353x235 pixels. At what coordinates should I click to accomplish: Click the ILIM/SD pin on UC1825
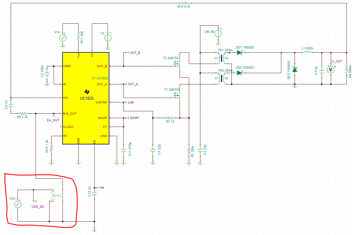pos(101,102)
